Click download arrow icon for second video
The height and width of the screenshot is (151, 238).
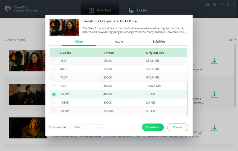click(x=214, y=94)
